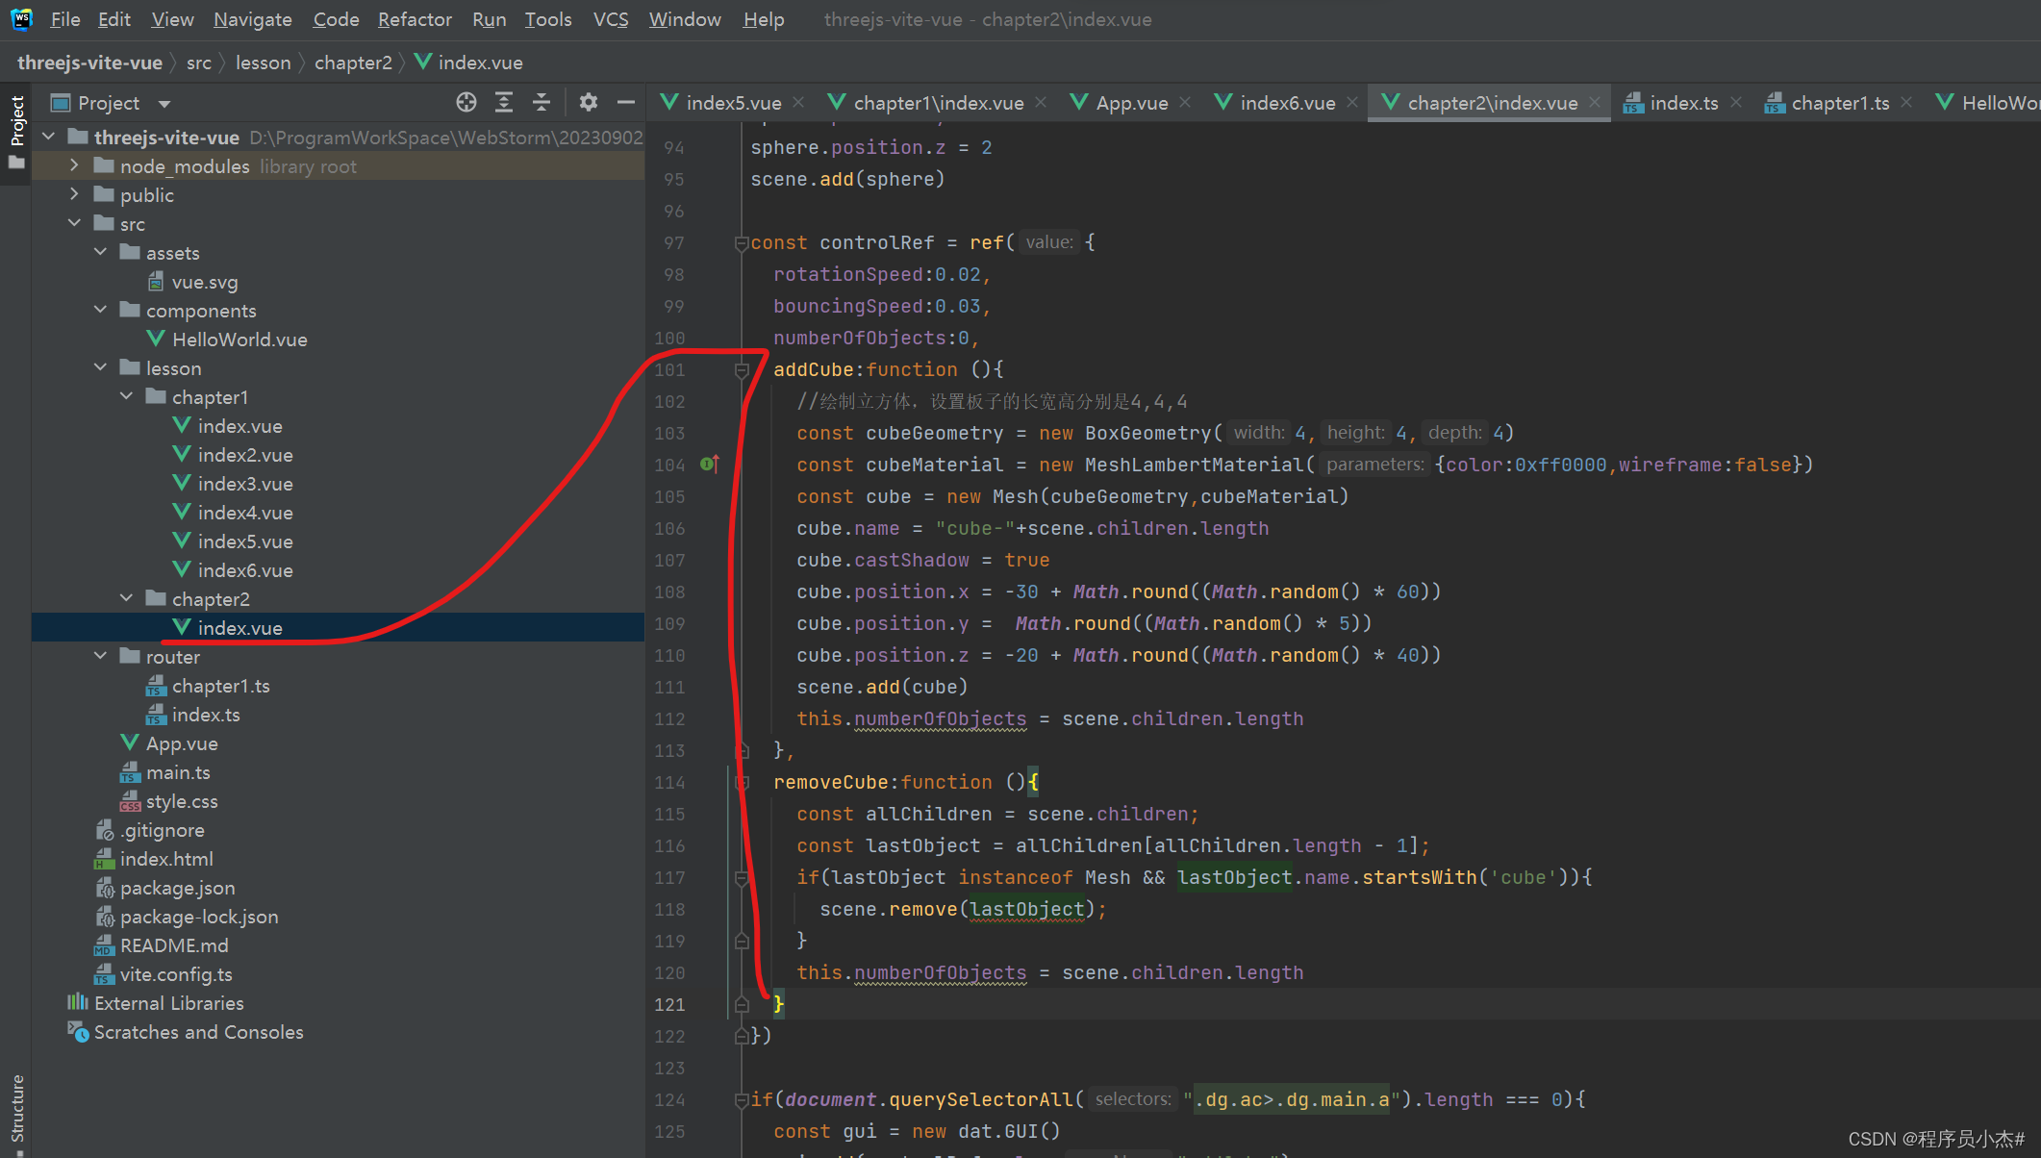Toggle the Structure sidebar tool button
2041x1158 pixels.
[x=16, y=1106]
